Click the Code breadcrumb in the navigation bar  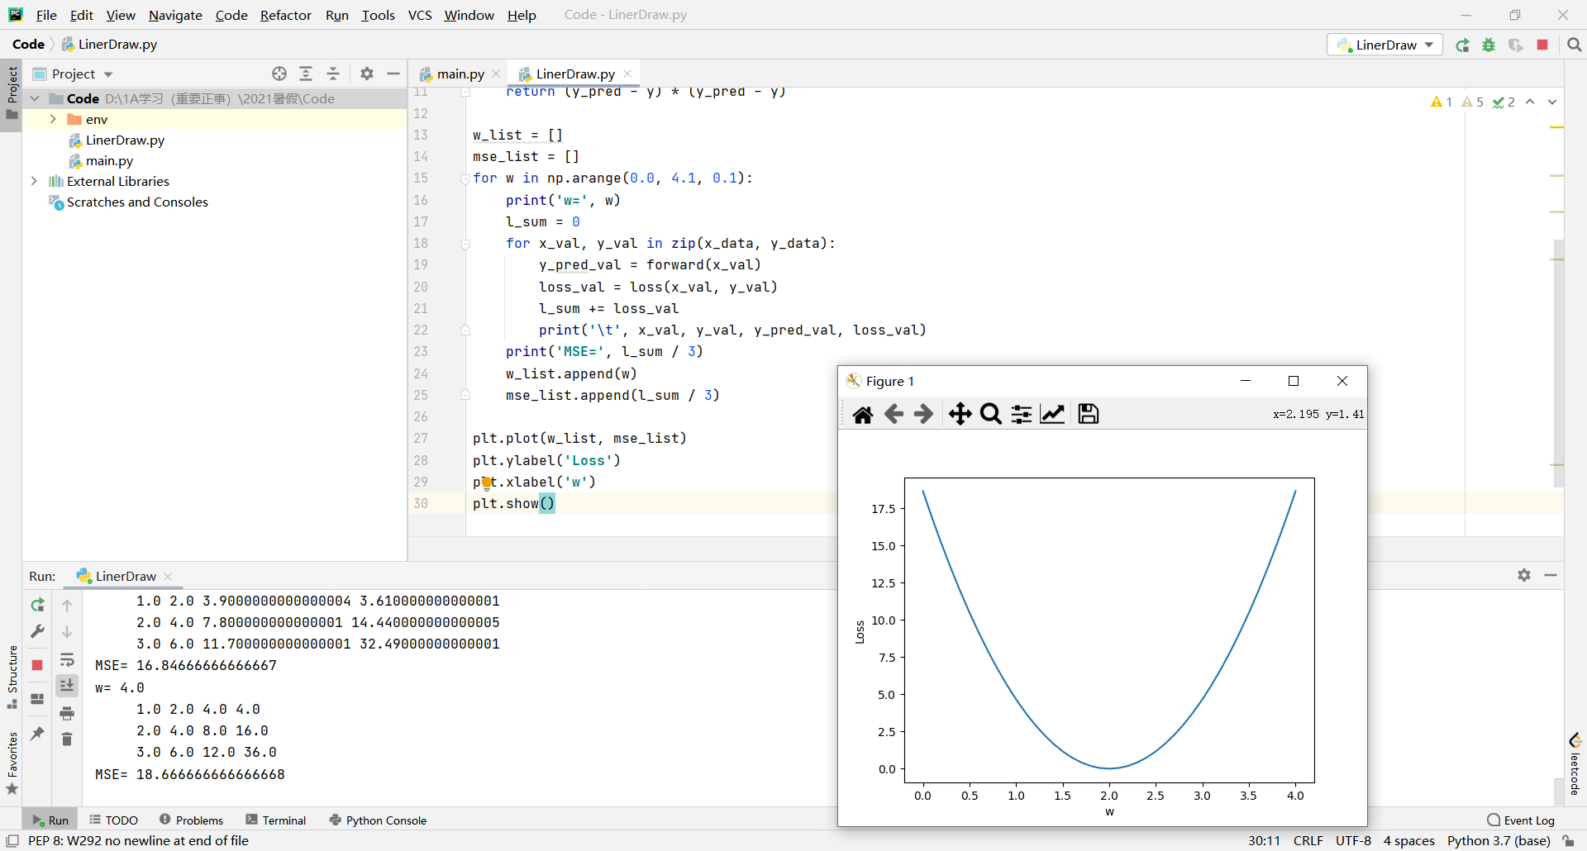point(28,45)
